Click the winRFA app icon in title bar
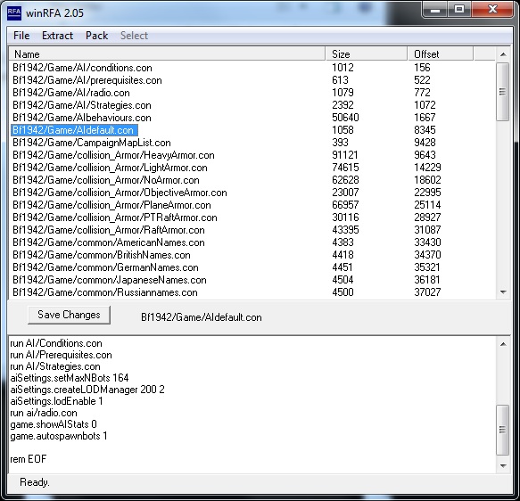Screen dimensions: 520x501 14,13
